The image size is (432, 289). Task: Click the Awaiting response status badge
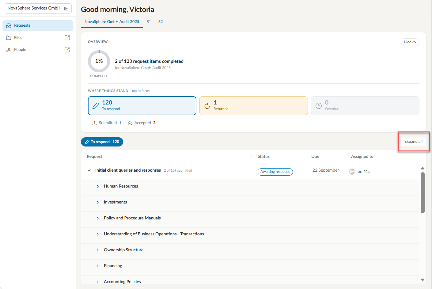click(275, 172)
